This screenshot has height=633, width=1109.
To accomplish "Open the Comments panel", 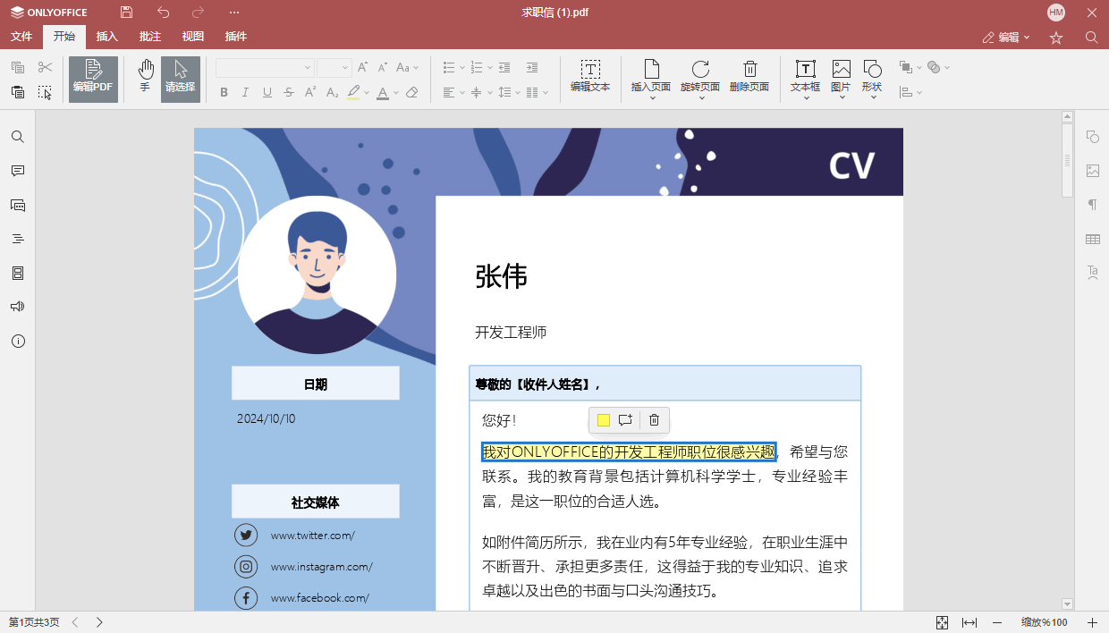I will 18,171.
